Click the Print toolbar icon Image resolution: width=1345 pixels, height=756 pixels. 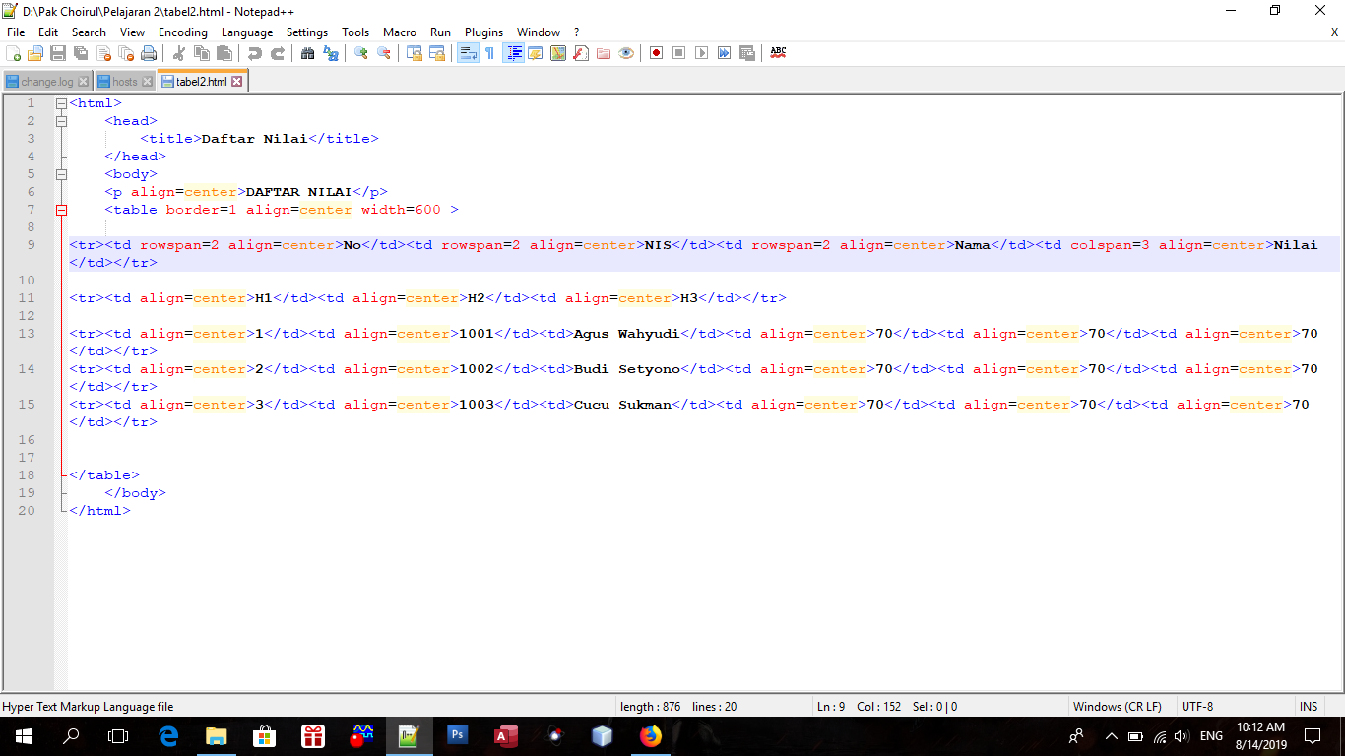click(149, 53)
